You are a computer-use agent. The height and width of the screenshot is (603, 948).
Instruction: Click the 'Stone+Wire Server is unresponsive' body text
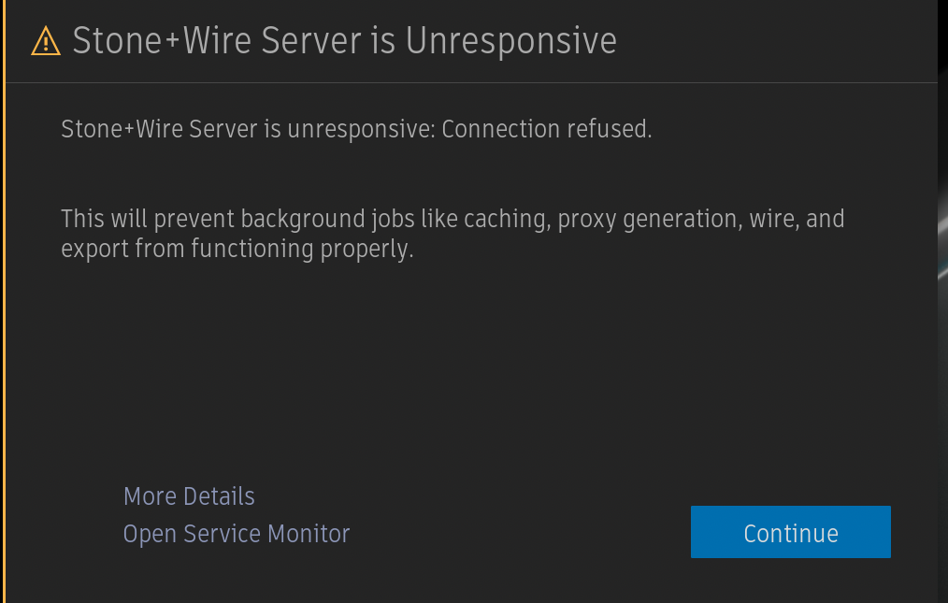pos(248,129)
